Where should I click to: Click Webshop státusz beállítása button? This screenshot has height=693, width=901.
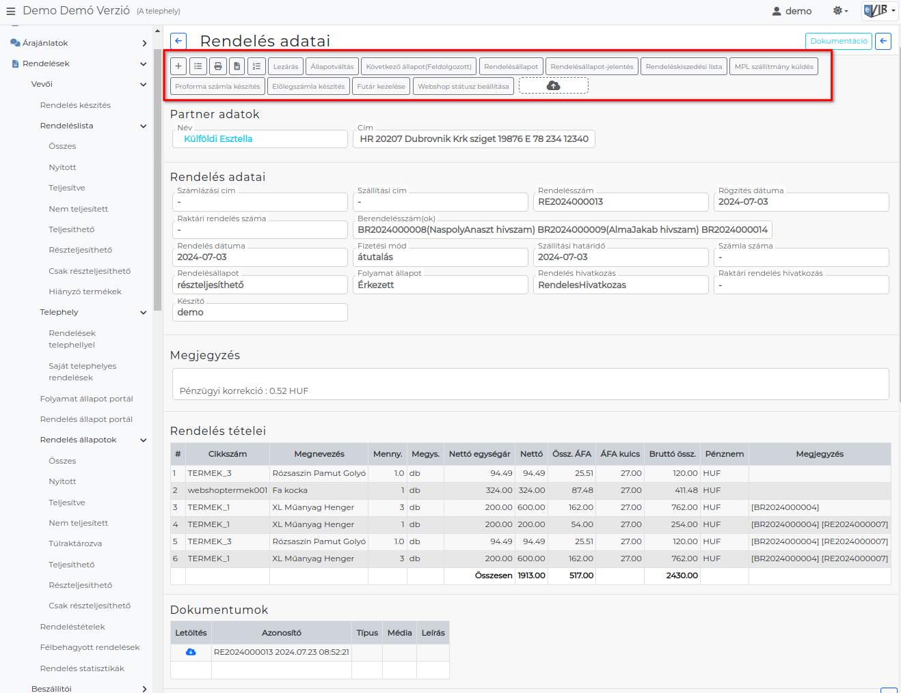[x=463, y=86]
